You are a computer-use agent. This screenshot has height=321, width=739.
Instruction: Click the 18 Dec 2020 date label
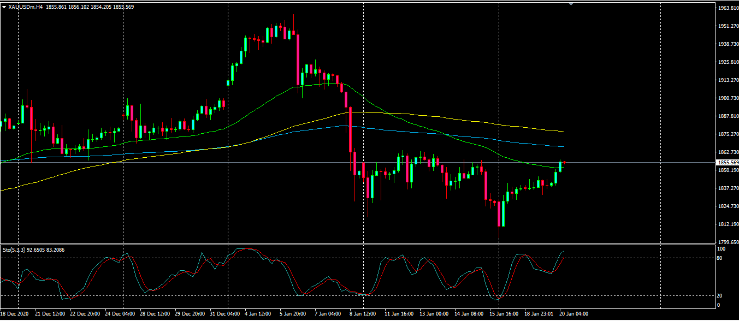click(15, 314)
